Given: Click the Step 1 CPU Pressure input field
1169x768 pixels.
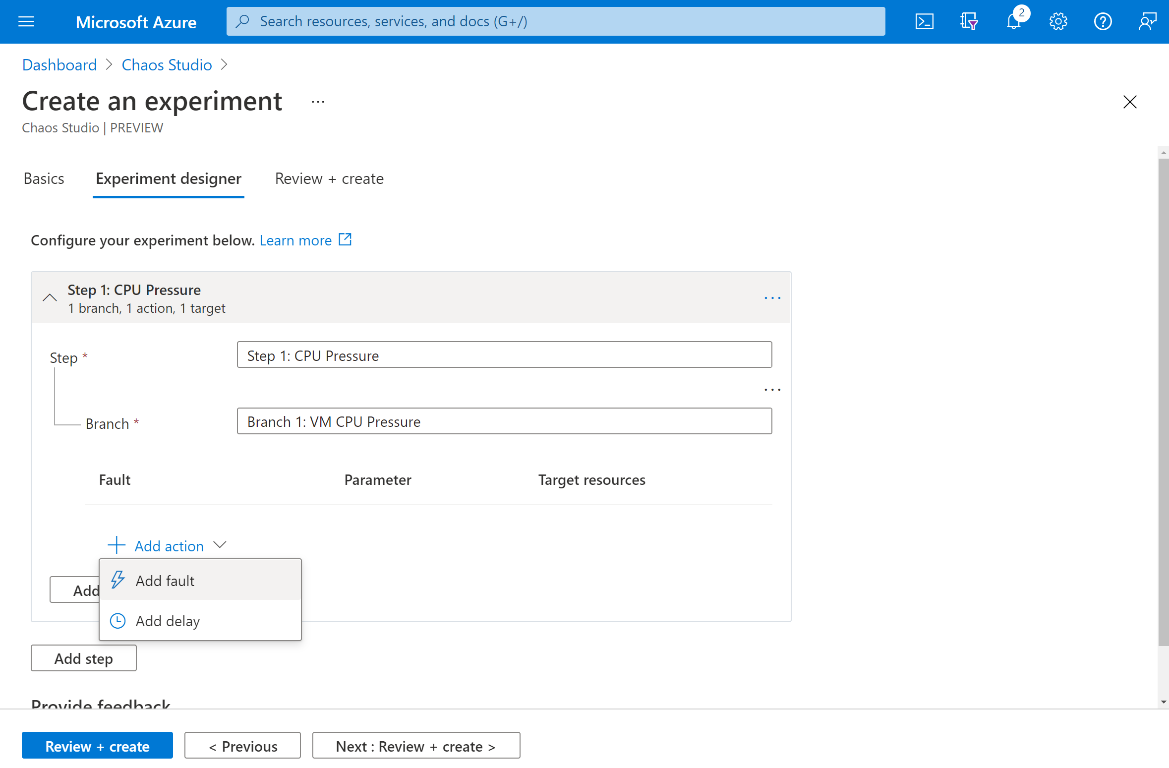Looking at the screenshot, I should pyautogui.click(x=505, y=355).
